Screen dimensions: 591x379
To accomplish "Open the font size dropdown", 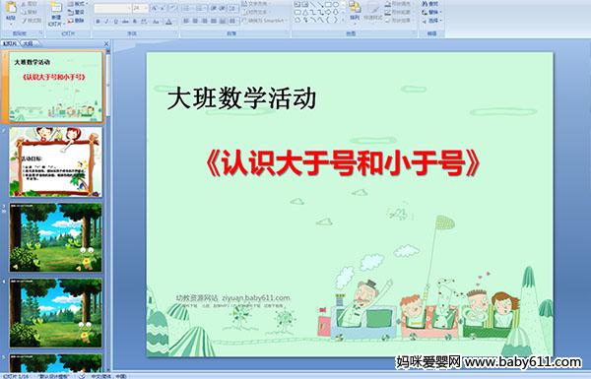I will (x=146, y=8).
